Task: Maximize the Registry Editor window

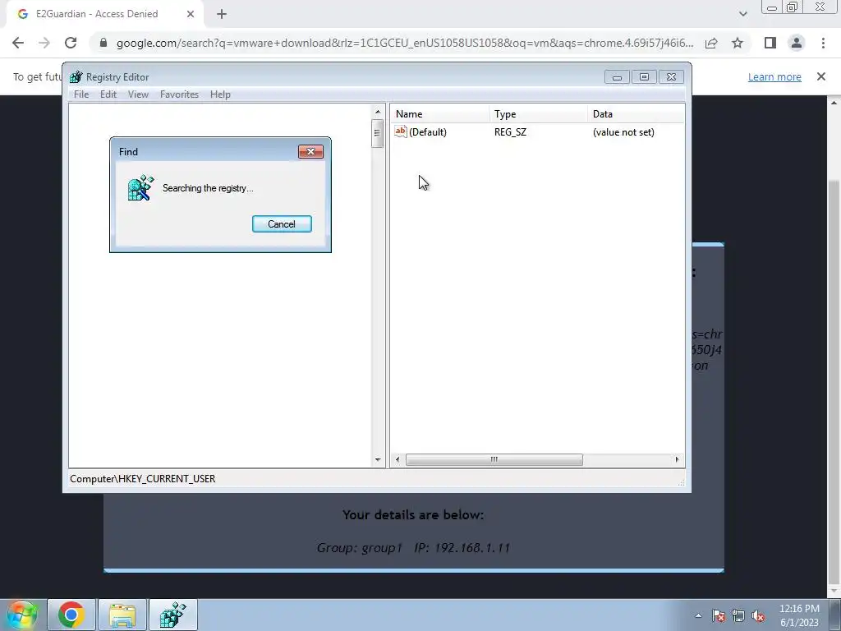Action: [644, 76]
